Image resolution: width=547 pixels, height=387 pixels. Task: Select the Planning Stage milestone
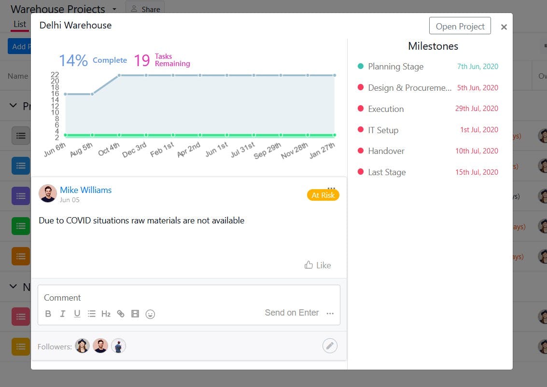(395, 67)
